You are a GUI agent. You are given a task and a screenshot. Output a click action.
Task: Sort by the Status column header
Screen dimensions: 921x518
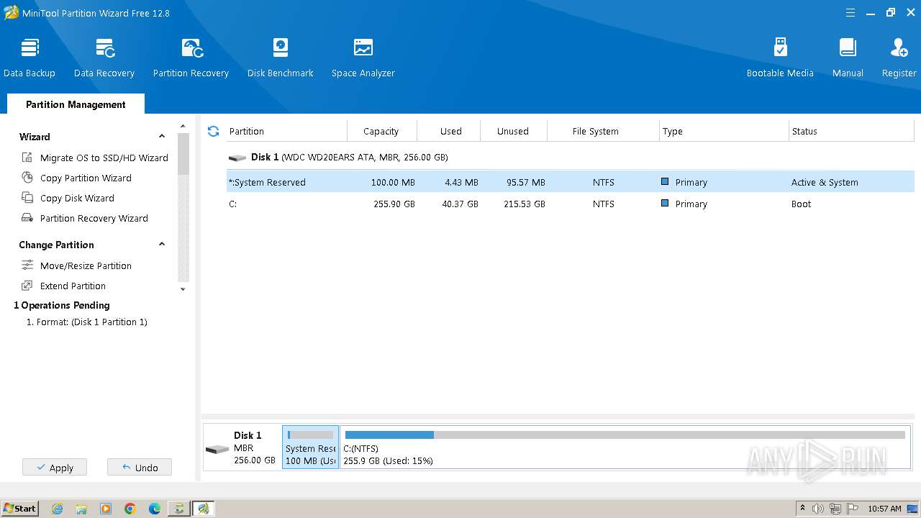pyautogui.click(x=851, y=131)
